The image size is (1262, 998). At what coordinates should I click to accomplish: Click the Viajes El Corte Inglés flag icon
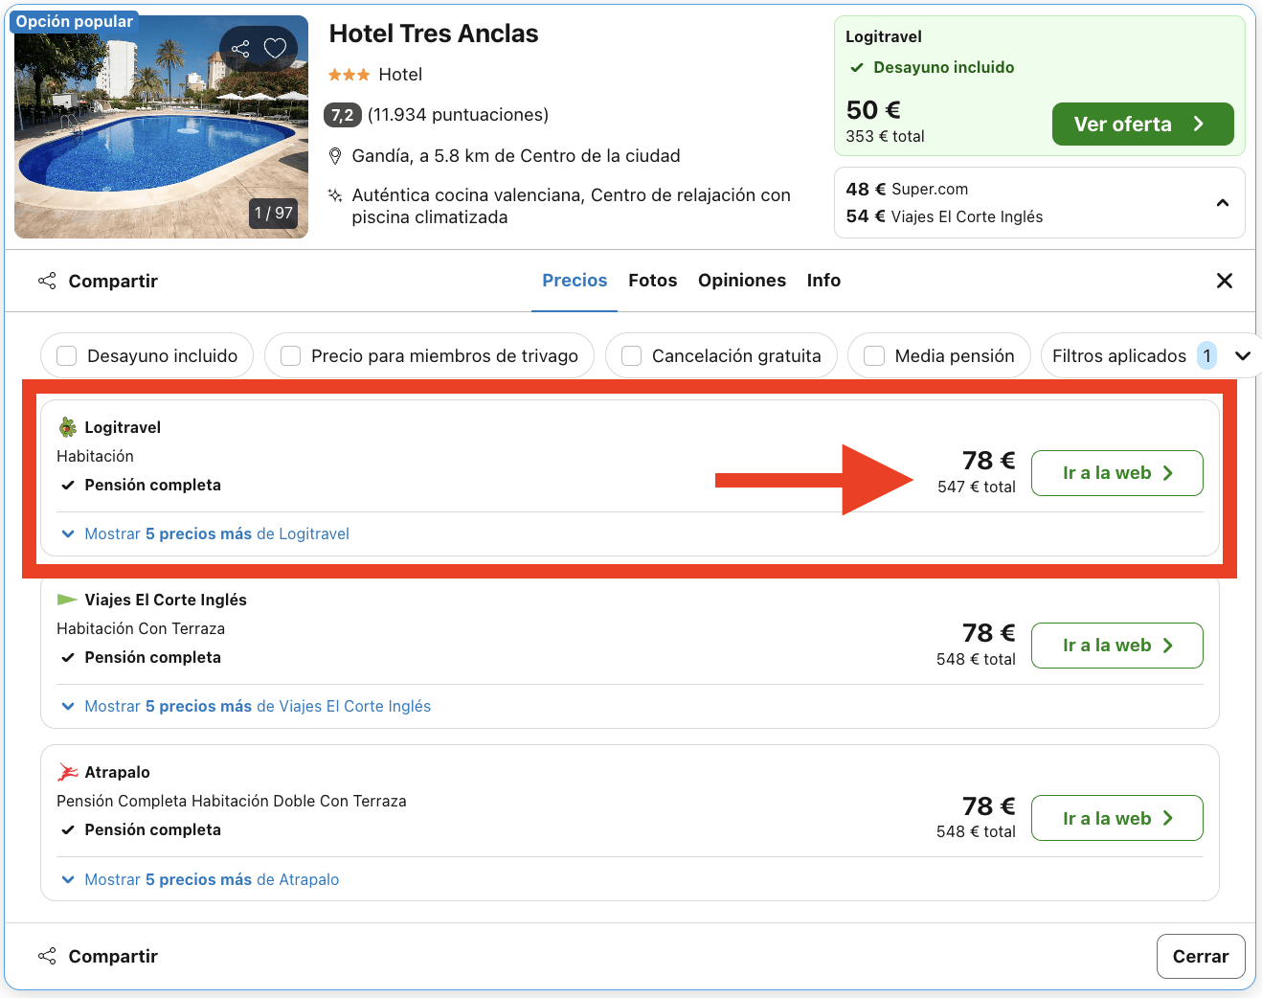click(66, 599)
